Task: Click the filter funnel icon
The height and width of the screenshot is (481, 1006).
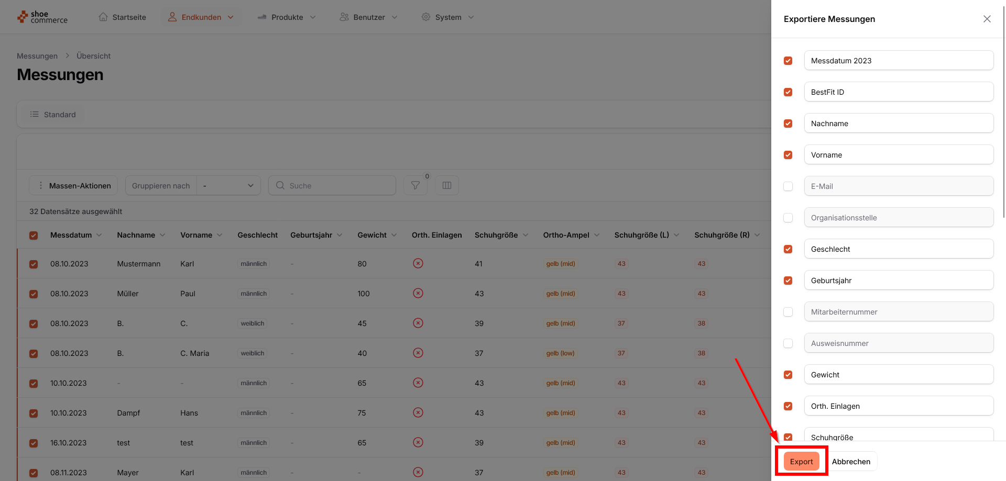Action: (x=415, y=185)
